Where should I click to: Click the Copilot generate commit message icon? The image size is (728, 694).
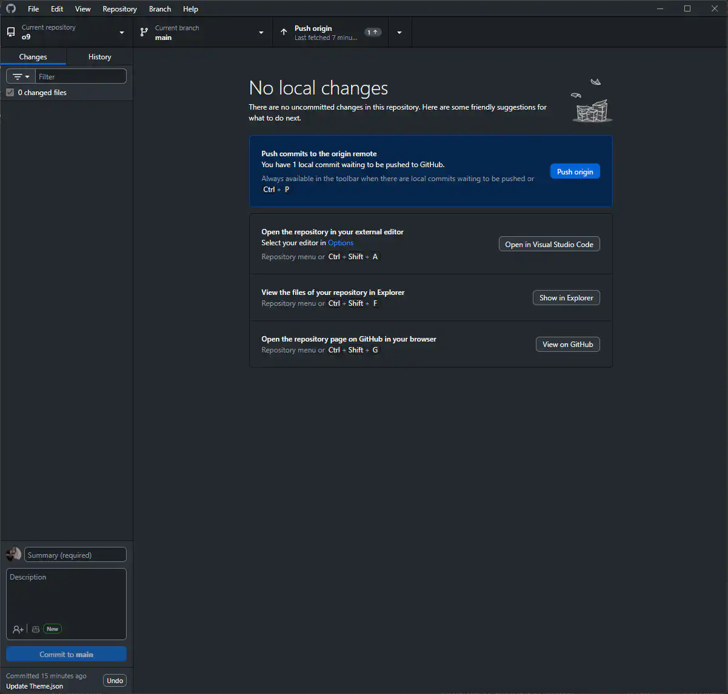pyautogui.click(x=36, y=629)
